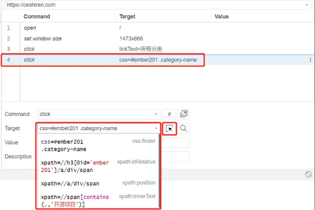Image resolution: width=315 pixels, height=210 pixels.
Task: Click the select target in page icon
Action: (x=169, y=129)
